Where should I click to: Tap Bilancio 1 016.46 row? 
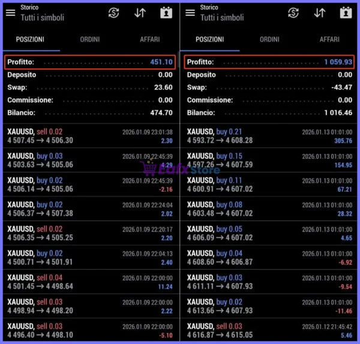tap(269, 113)
